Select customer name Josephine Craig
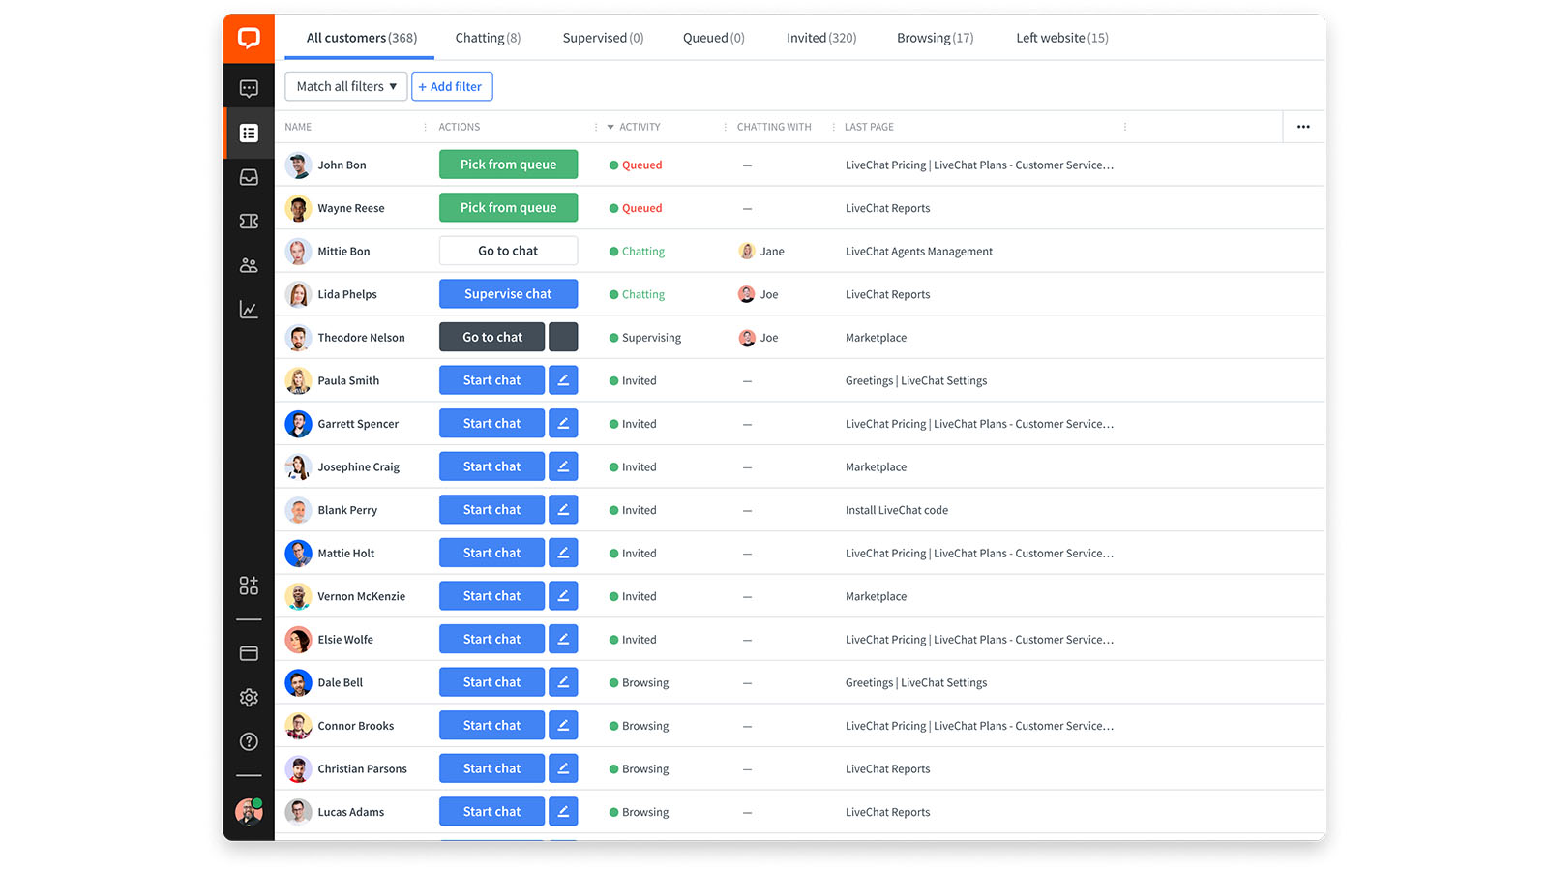Viewport: 1548px width, 871px height. click(358, 466)
